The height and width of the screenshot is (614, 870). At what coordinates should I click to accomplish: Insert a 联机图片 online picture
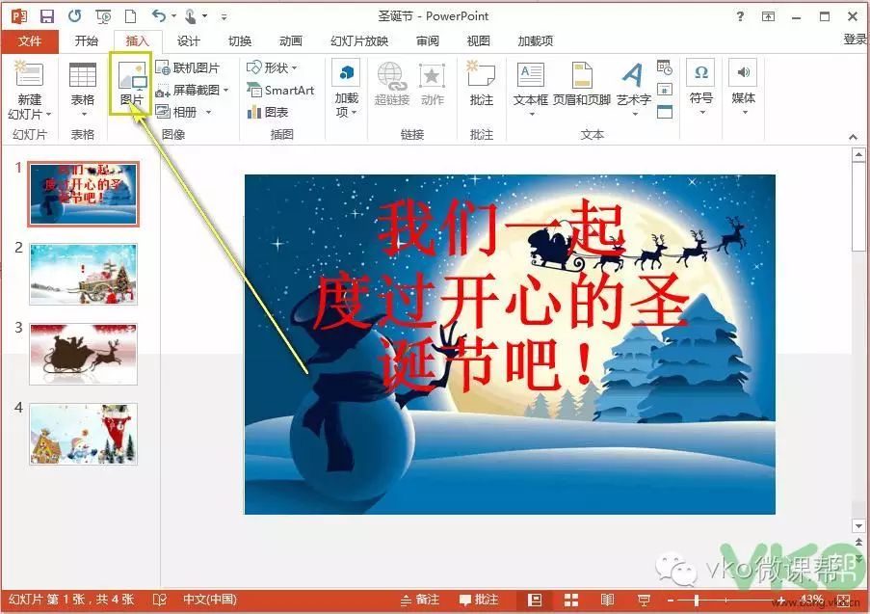[188, 68]
